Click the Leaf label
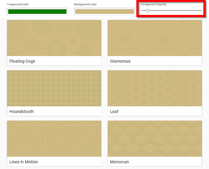This screenshot has height=169, width=209. (x=114, y=112)
